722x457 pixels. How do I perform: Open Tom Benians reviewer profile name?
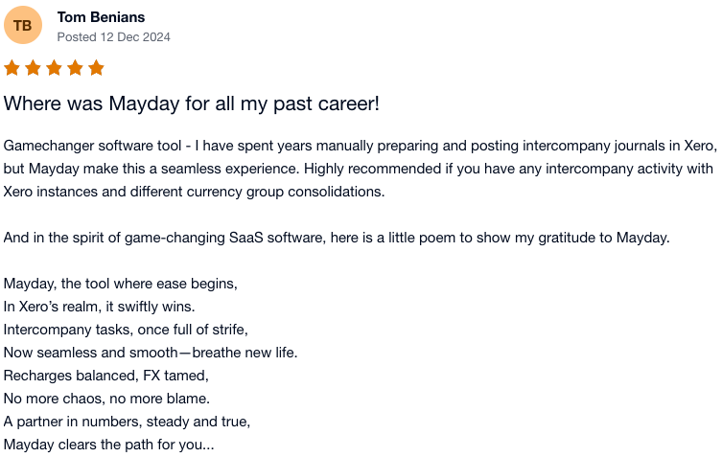101,17
